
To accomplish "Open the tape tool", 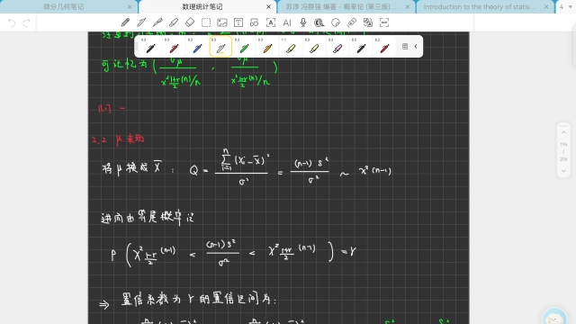I will 319,22.
